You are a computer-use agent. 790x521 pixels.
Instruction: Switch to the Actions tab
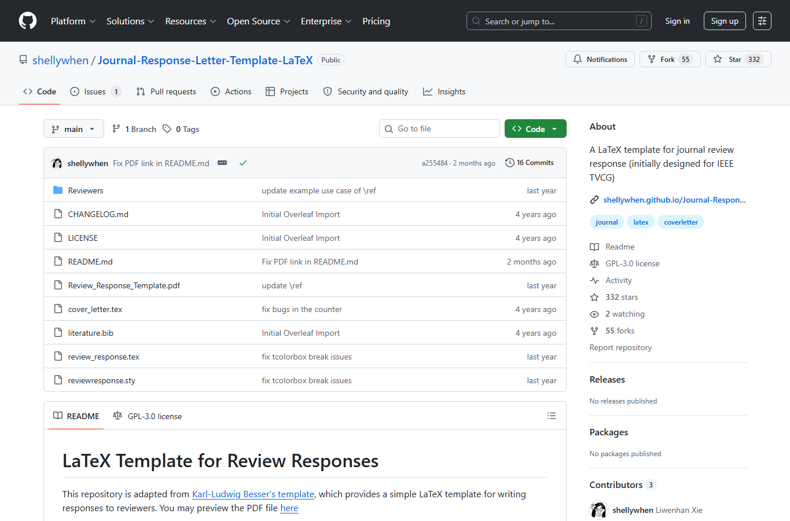pos(231,91)
